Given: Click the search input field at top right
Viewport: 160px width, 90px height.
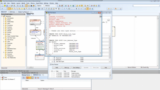Looking at the screenshot, I should (x=146, y=6).
